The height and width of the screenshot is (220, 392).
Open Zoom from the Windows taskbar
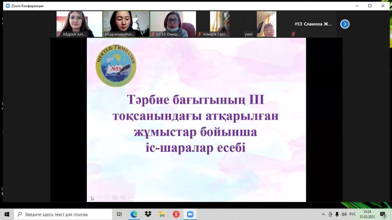[x=190, y=214]
